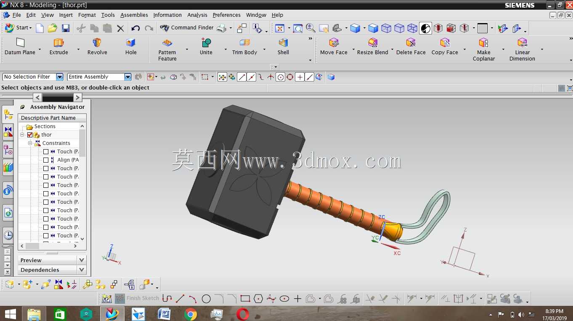This screenshot has width=573, height=321.
Task: Collapse the Constraints tree node
Action: coord(30,143)
